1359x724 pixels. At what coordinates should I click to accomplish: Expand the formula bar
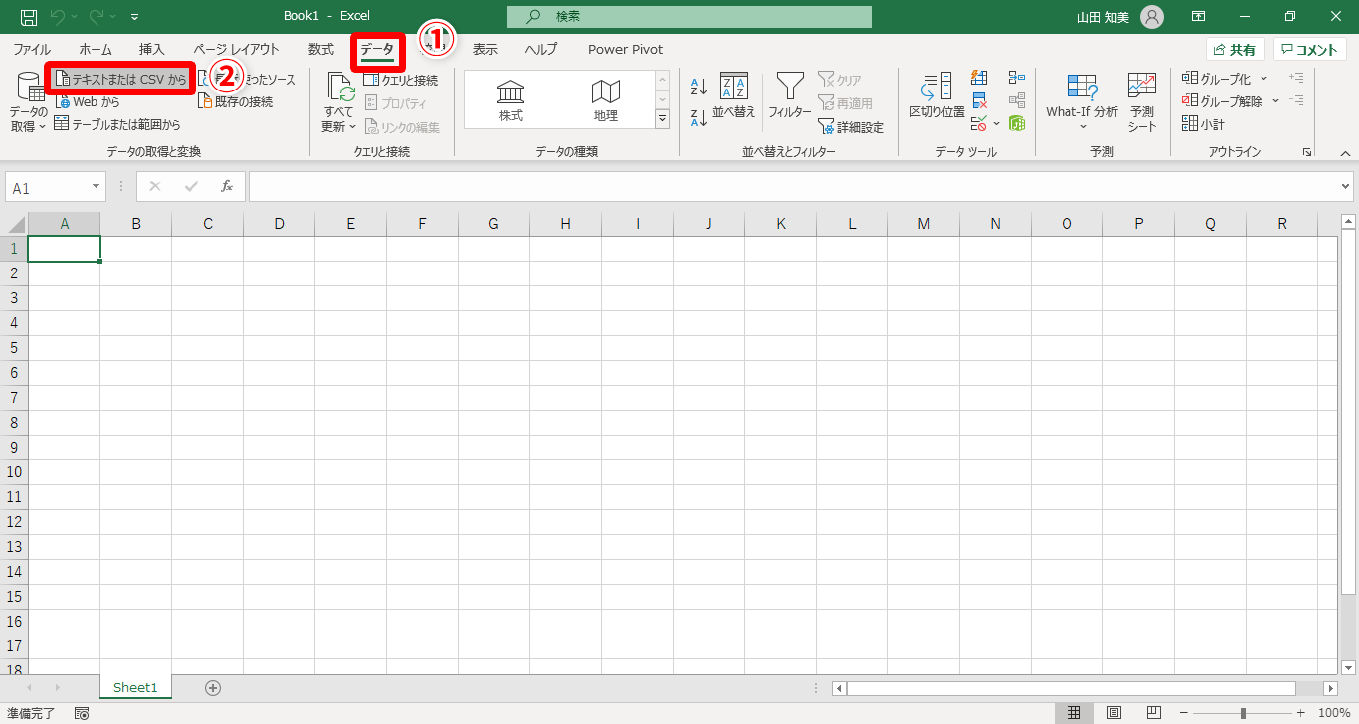(1346, 186)
